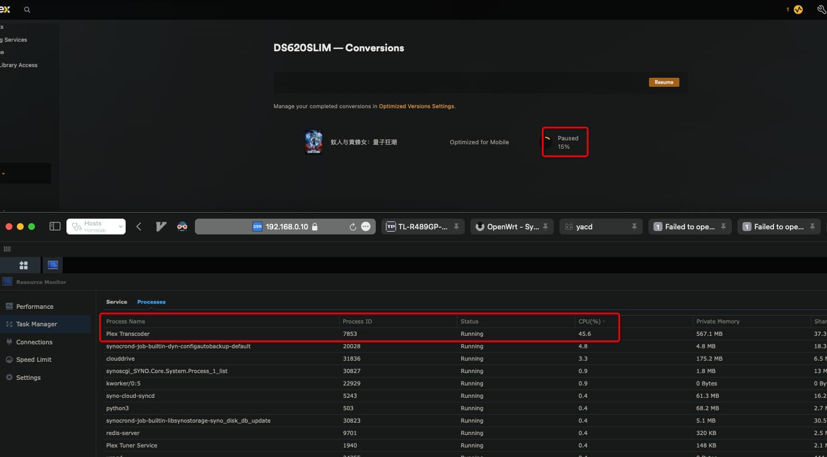Sort by Process ID column header

point(398,321)
